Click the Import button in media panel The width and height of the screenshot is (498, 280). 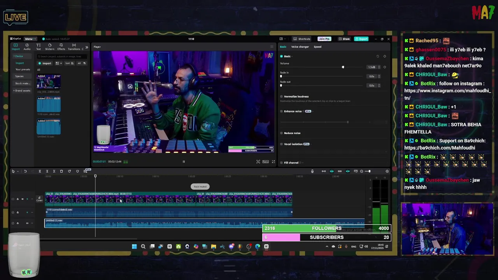(x=45, y=63)
